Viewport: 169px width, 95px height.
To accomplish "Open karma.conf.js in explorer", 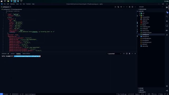I will click(145, 31).
